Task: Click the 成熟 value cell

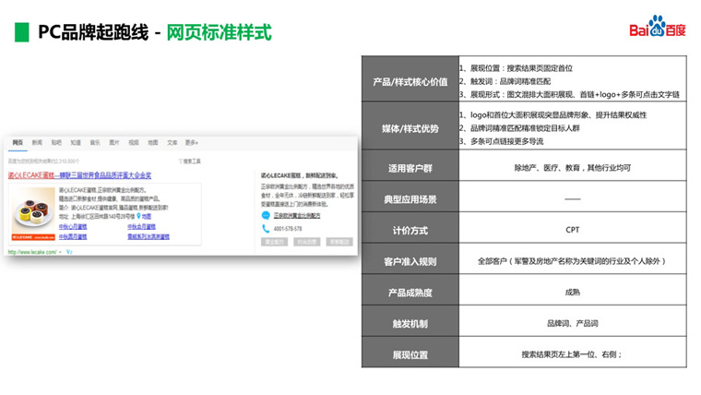Action: pos(573,290)
